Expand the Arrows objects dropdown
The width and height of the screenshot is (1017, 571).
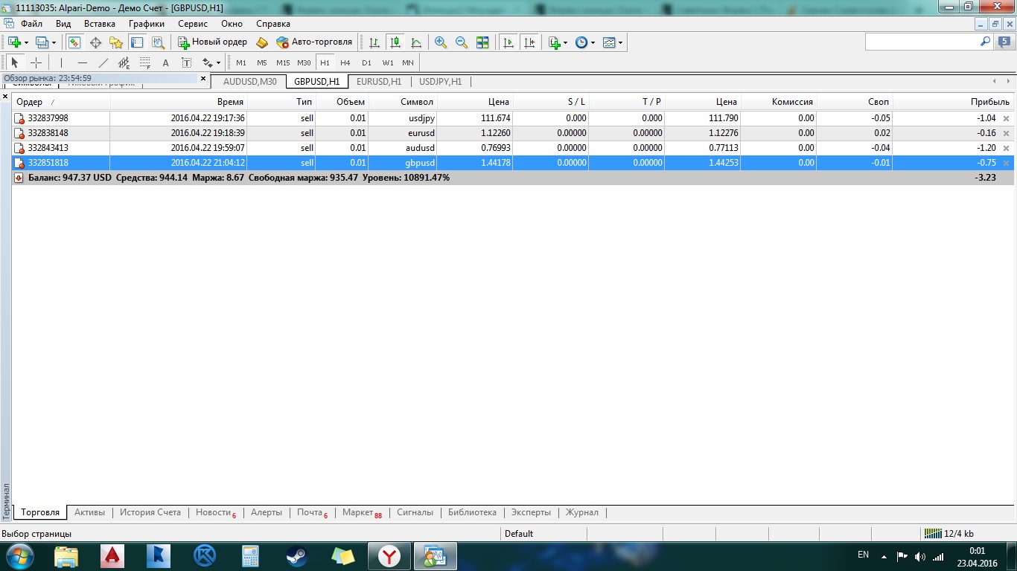point(217,62)
